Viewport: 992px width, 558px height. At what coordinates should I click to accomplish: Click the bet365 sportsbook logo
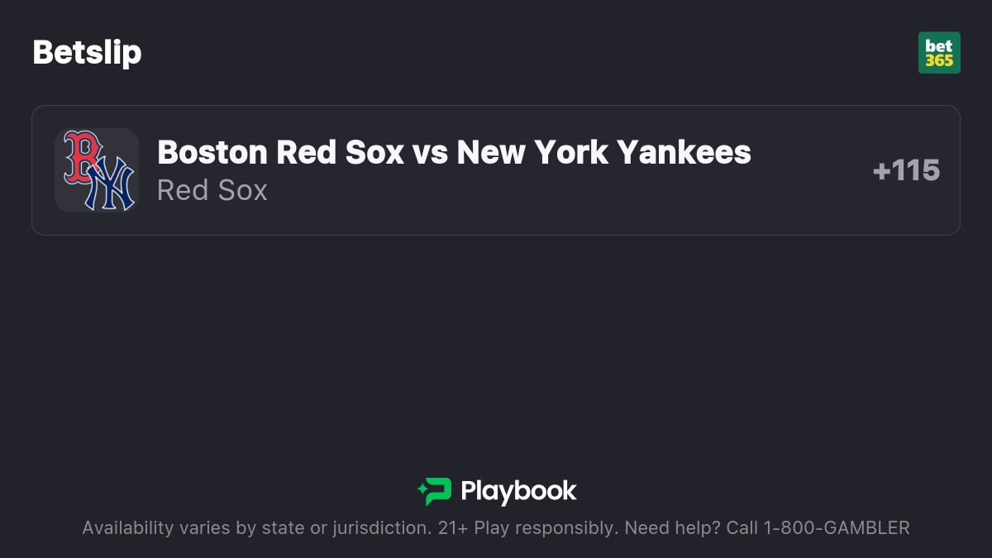(939, 53)
